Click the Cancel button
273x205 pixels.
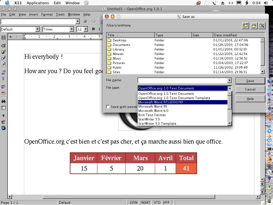(x=250, y=89)
